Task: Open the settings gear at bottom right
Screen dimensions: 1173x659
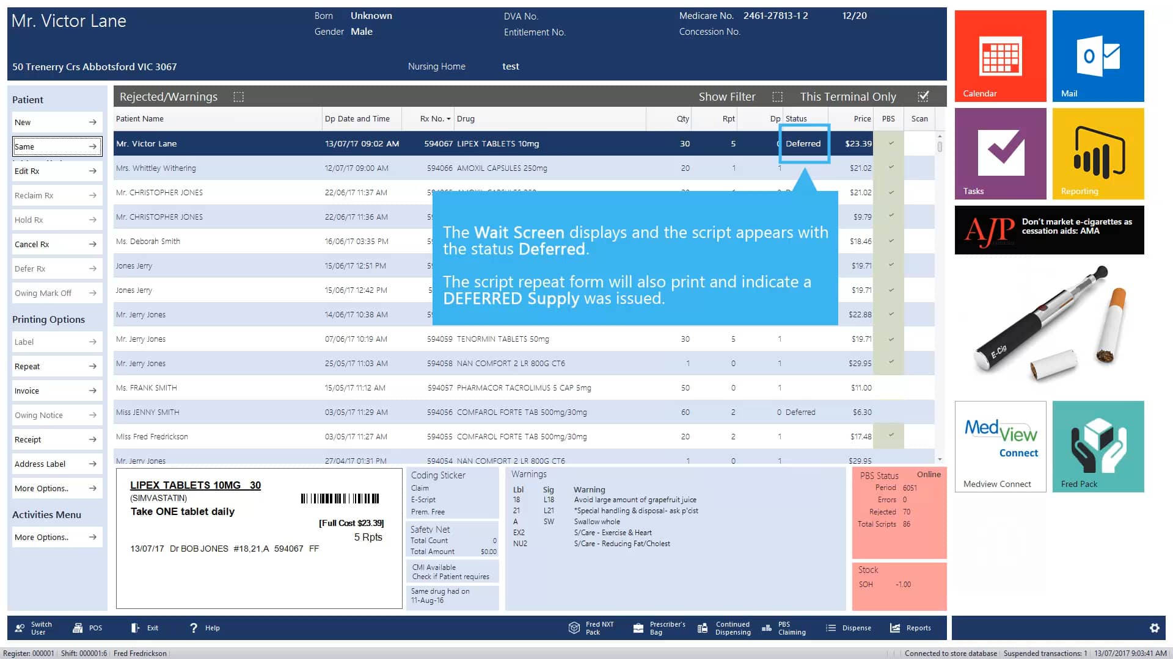Action: pyautogui.click(x=1155, y=627)
